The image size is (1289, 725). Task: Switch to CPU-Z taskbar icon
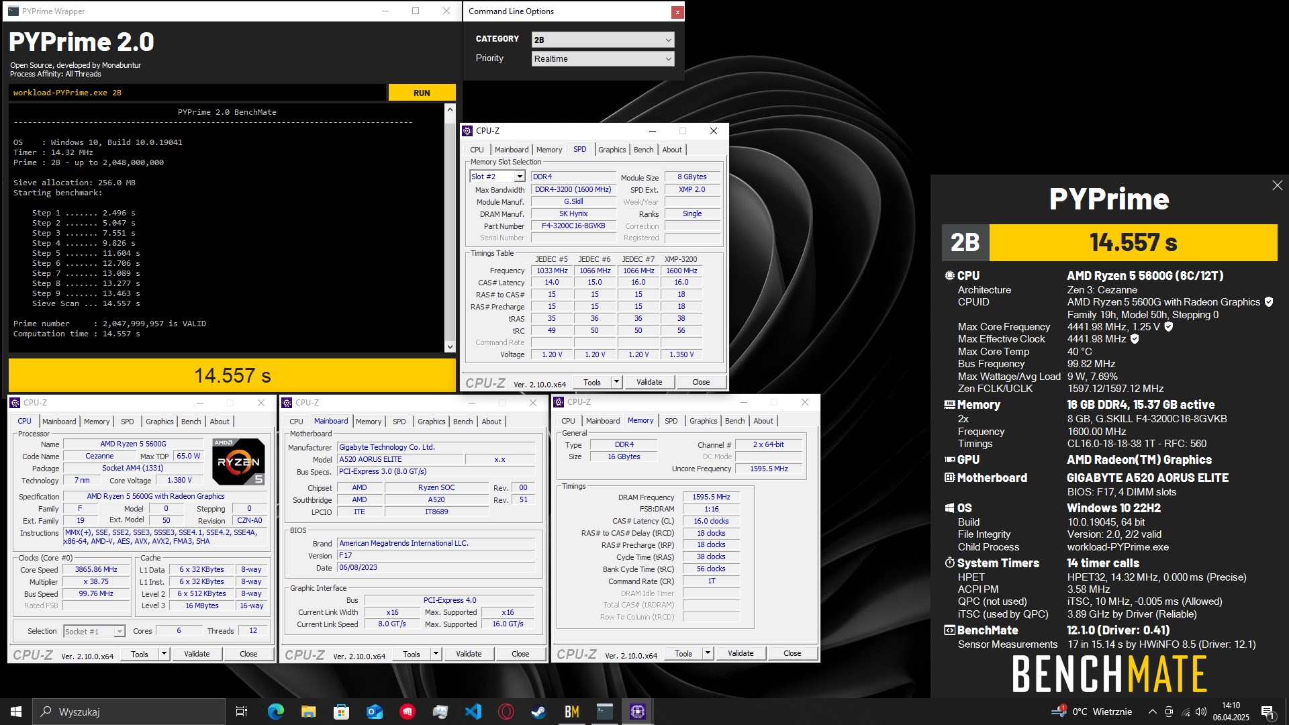pyautogui.click(x=637, y=712)
